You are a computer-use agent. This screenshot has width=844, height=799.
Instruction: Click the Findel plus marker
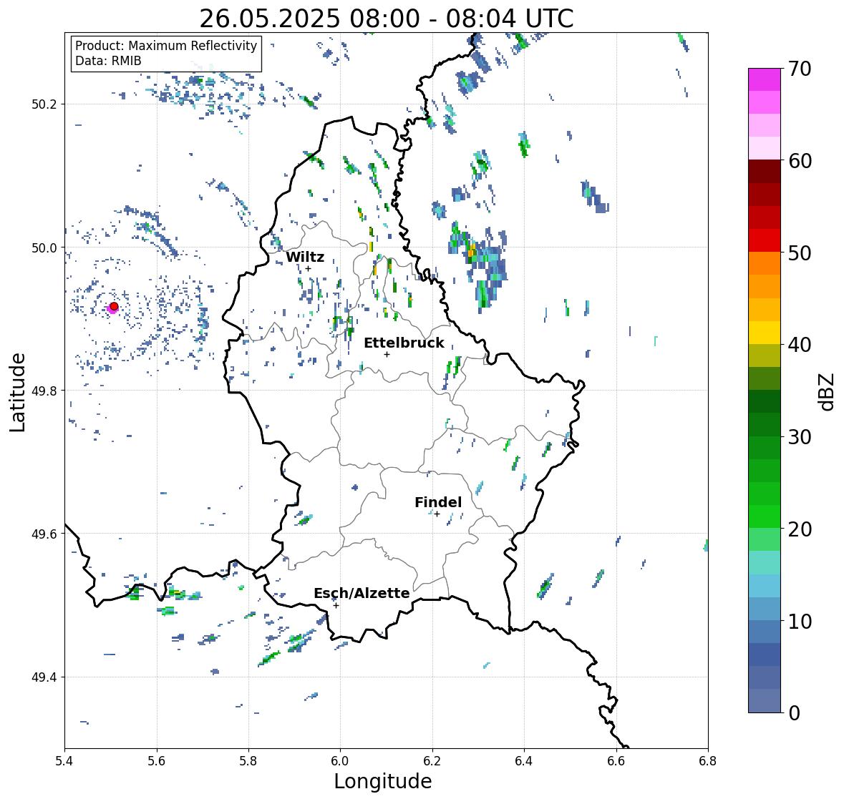437,514
